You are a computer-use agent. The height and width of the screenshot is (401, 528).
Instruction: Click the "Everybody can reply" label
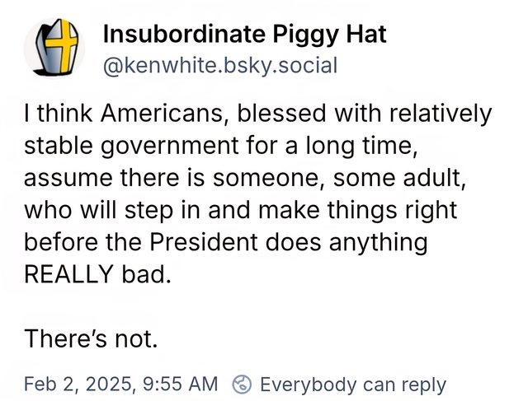point(352,385)
